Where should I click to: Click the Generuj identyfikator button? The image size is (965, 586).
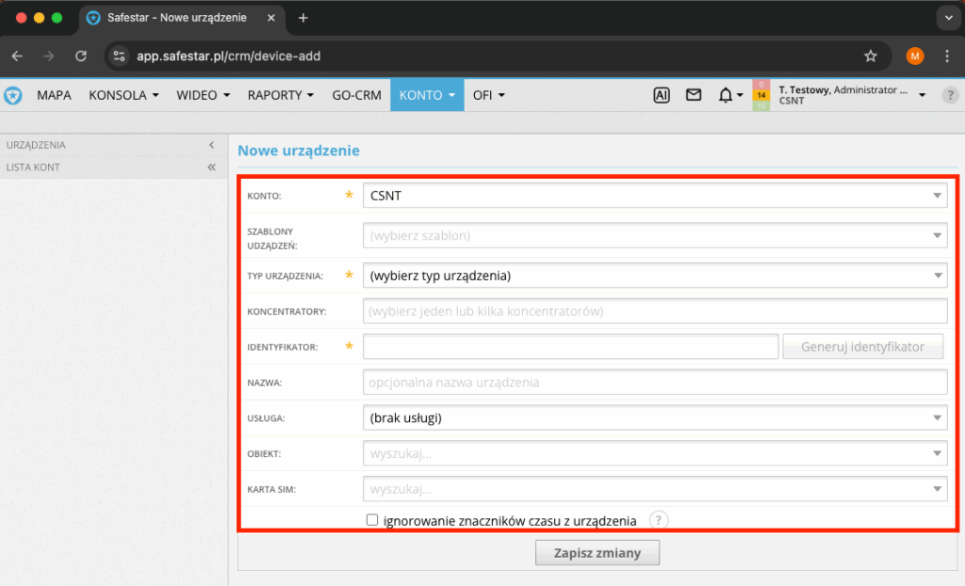coord(862,347)
